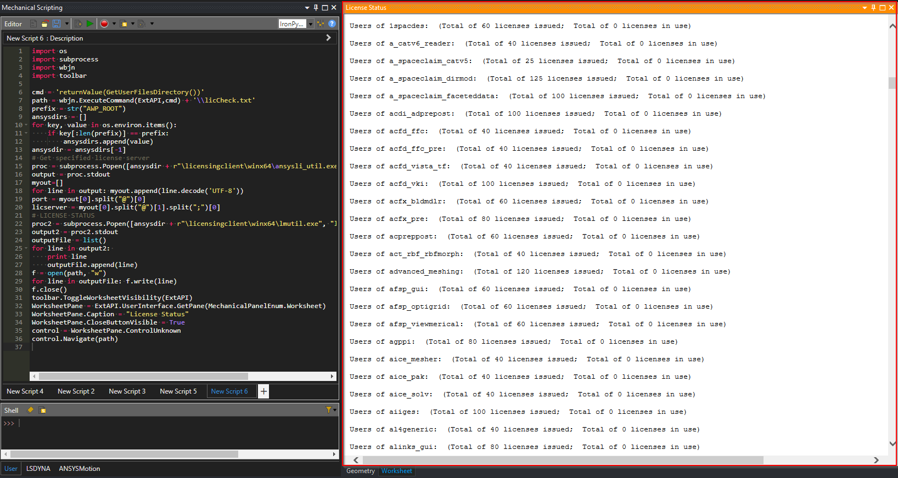The image size is (898, 478).
Task: Pin the License Status panel
Action: (x=874, y=8)
